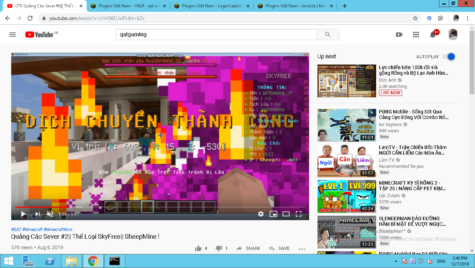Open the Slenderman Minecraft video thumbnail

347,232
